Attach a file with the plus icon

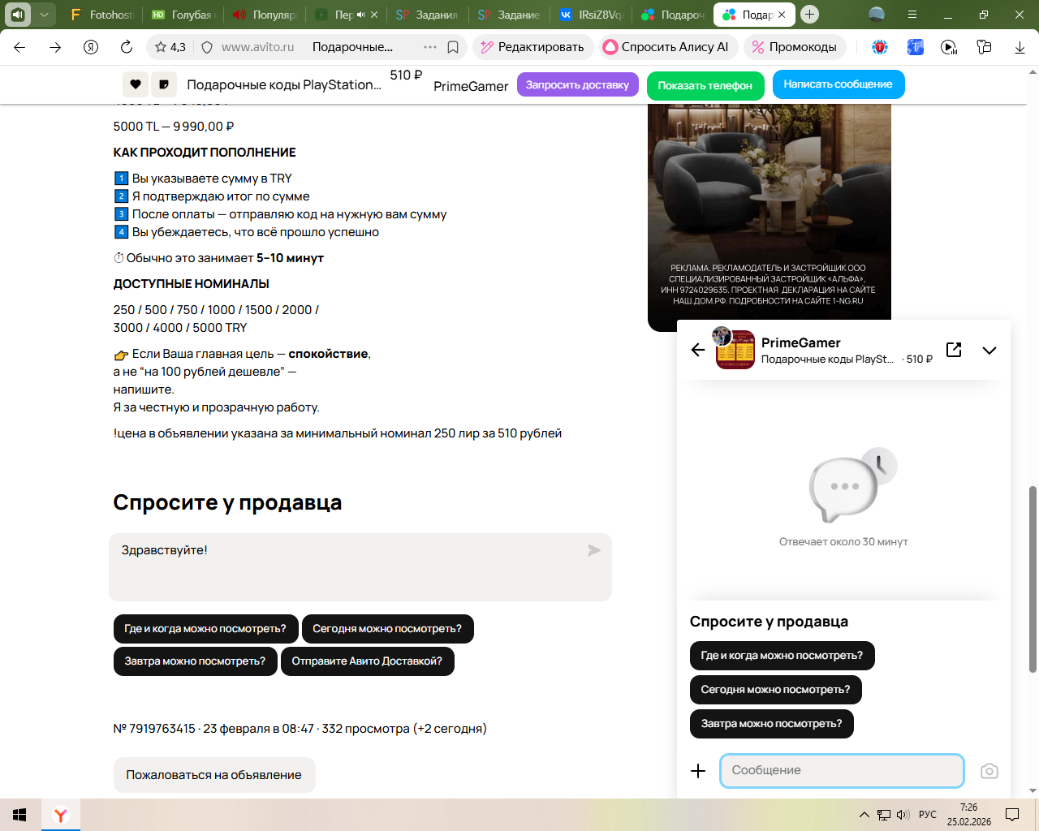698,771
